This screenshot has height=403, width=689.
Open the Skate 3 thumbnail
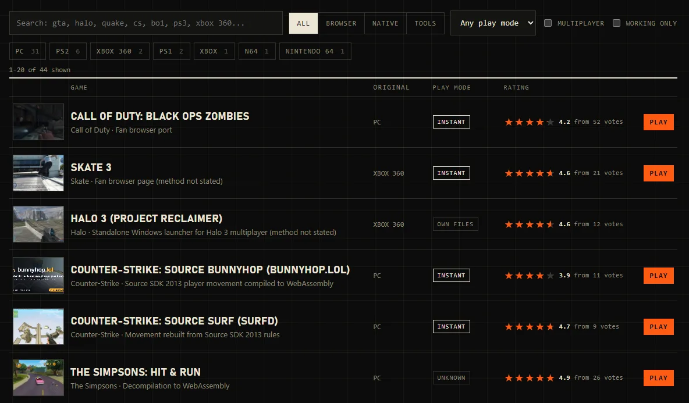pos(38,173)
